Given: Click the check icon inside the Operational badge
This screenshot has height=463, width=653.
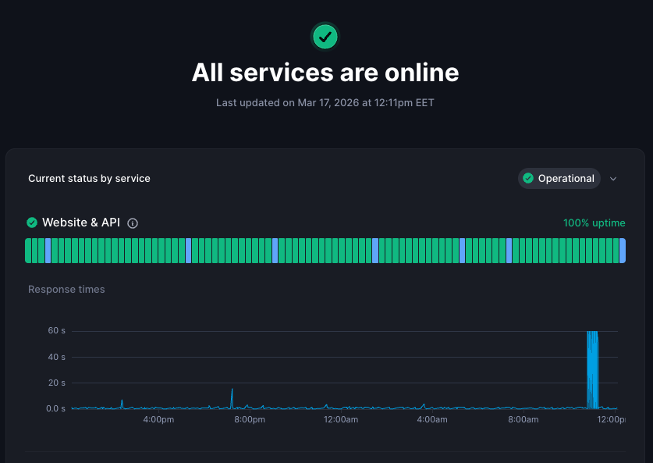Looking at the screenshot, I should pyautogui.click(x=528, y=179).
